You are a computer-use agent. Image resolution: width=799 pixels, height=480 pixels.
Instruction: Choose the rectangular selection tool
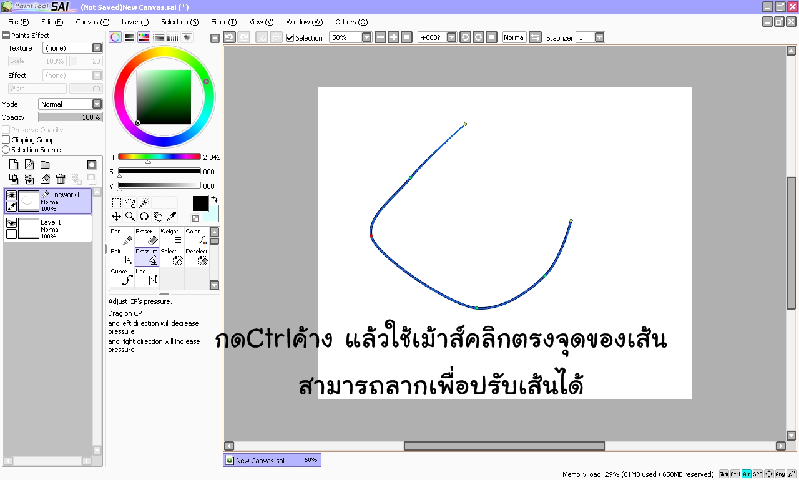coord(117,203)
